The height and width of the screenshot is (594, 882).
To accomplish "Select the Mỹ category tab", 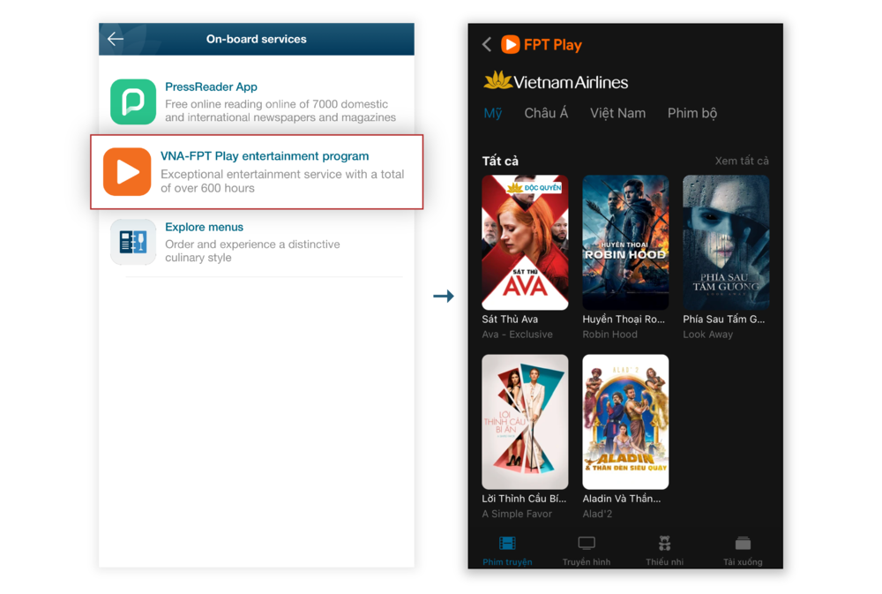I will coord(492,113).
